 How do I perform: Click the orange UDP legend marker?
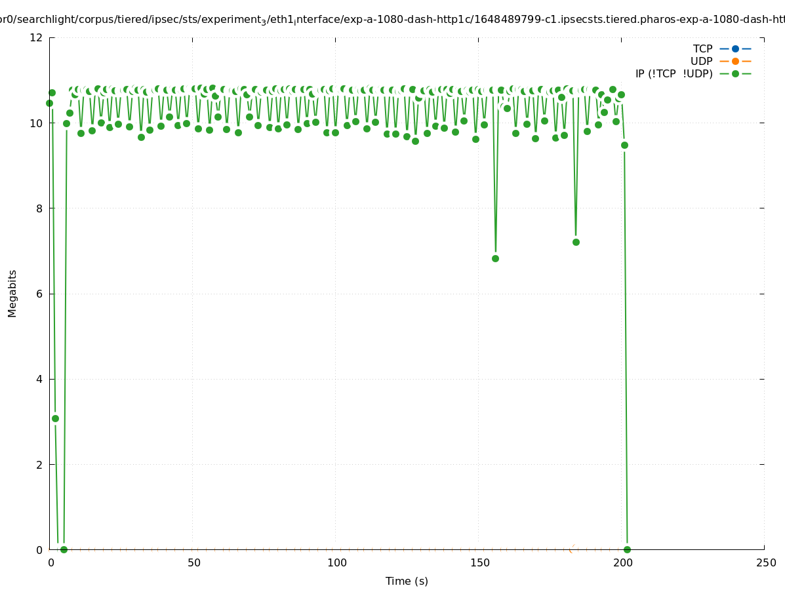click(735, 61)
